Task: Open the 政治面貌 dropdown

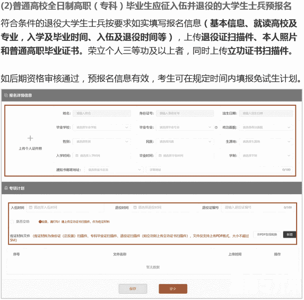Action: (266, 127)
